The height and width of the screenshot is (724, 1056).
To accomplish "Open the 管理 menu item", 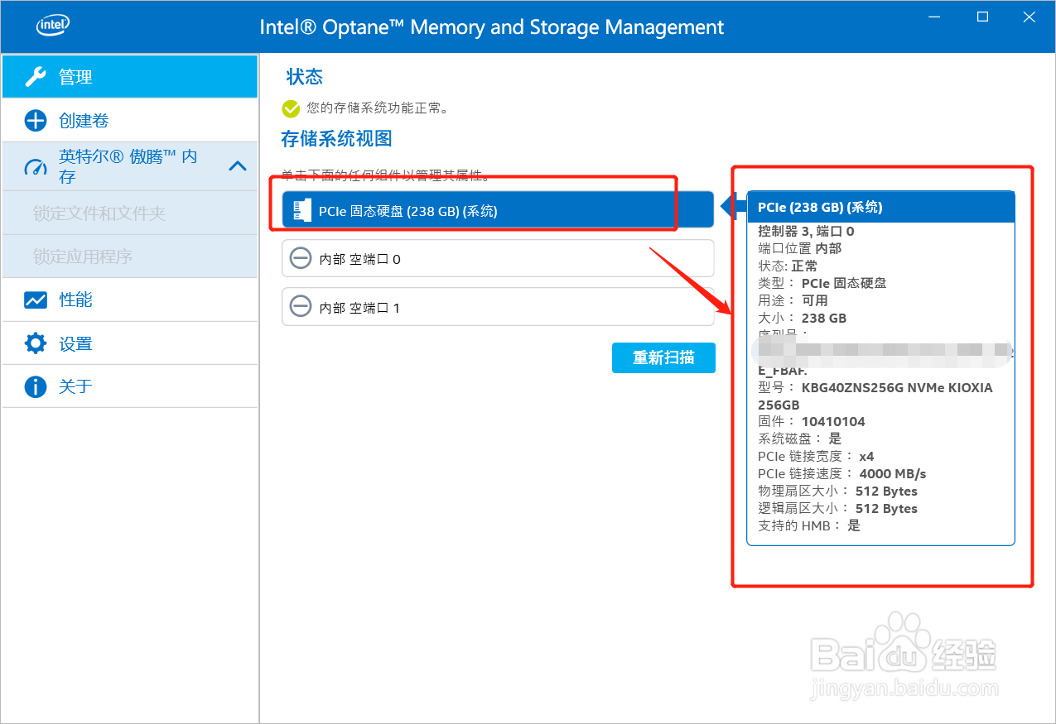I will [x=130, y=77].
